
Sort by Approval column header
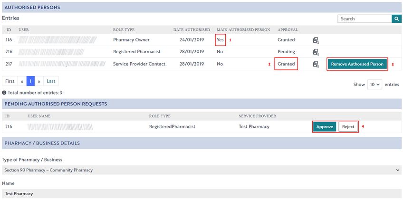pos(288,30)
